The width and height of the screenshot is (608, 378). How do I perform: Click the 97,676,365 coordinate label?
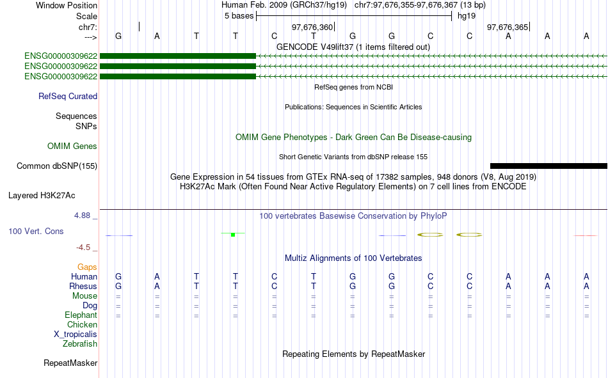click(508, 27)
